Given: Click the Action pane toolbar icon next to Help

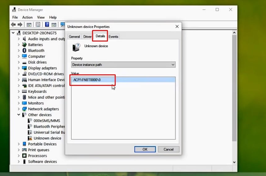Looking at the screenshot, I should 54,24.
